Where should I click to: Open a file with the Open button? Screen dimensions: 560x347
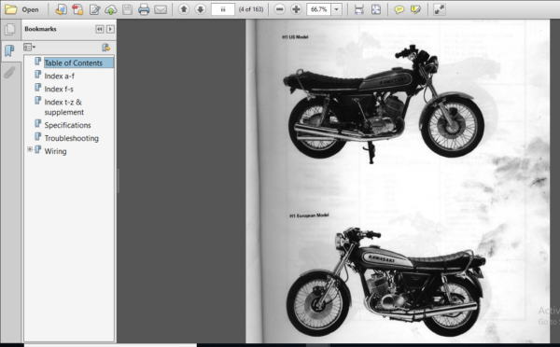[21, 9]
